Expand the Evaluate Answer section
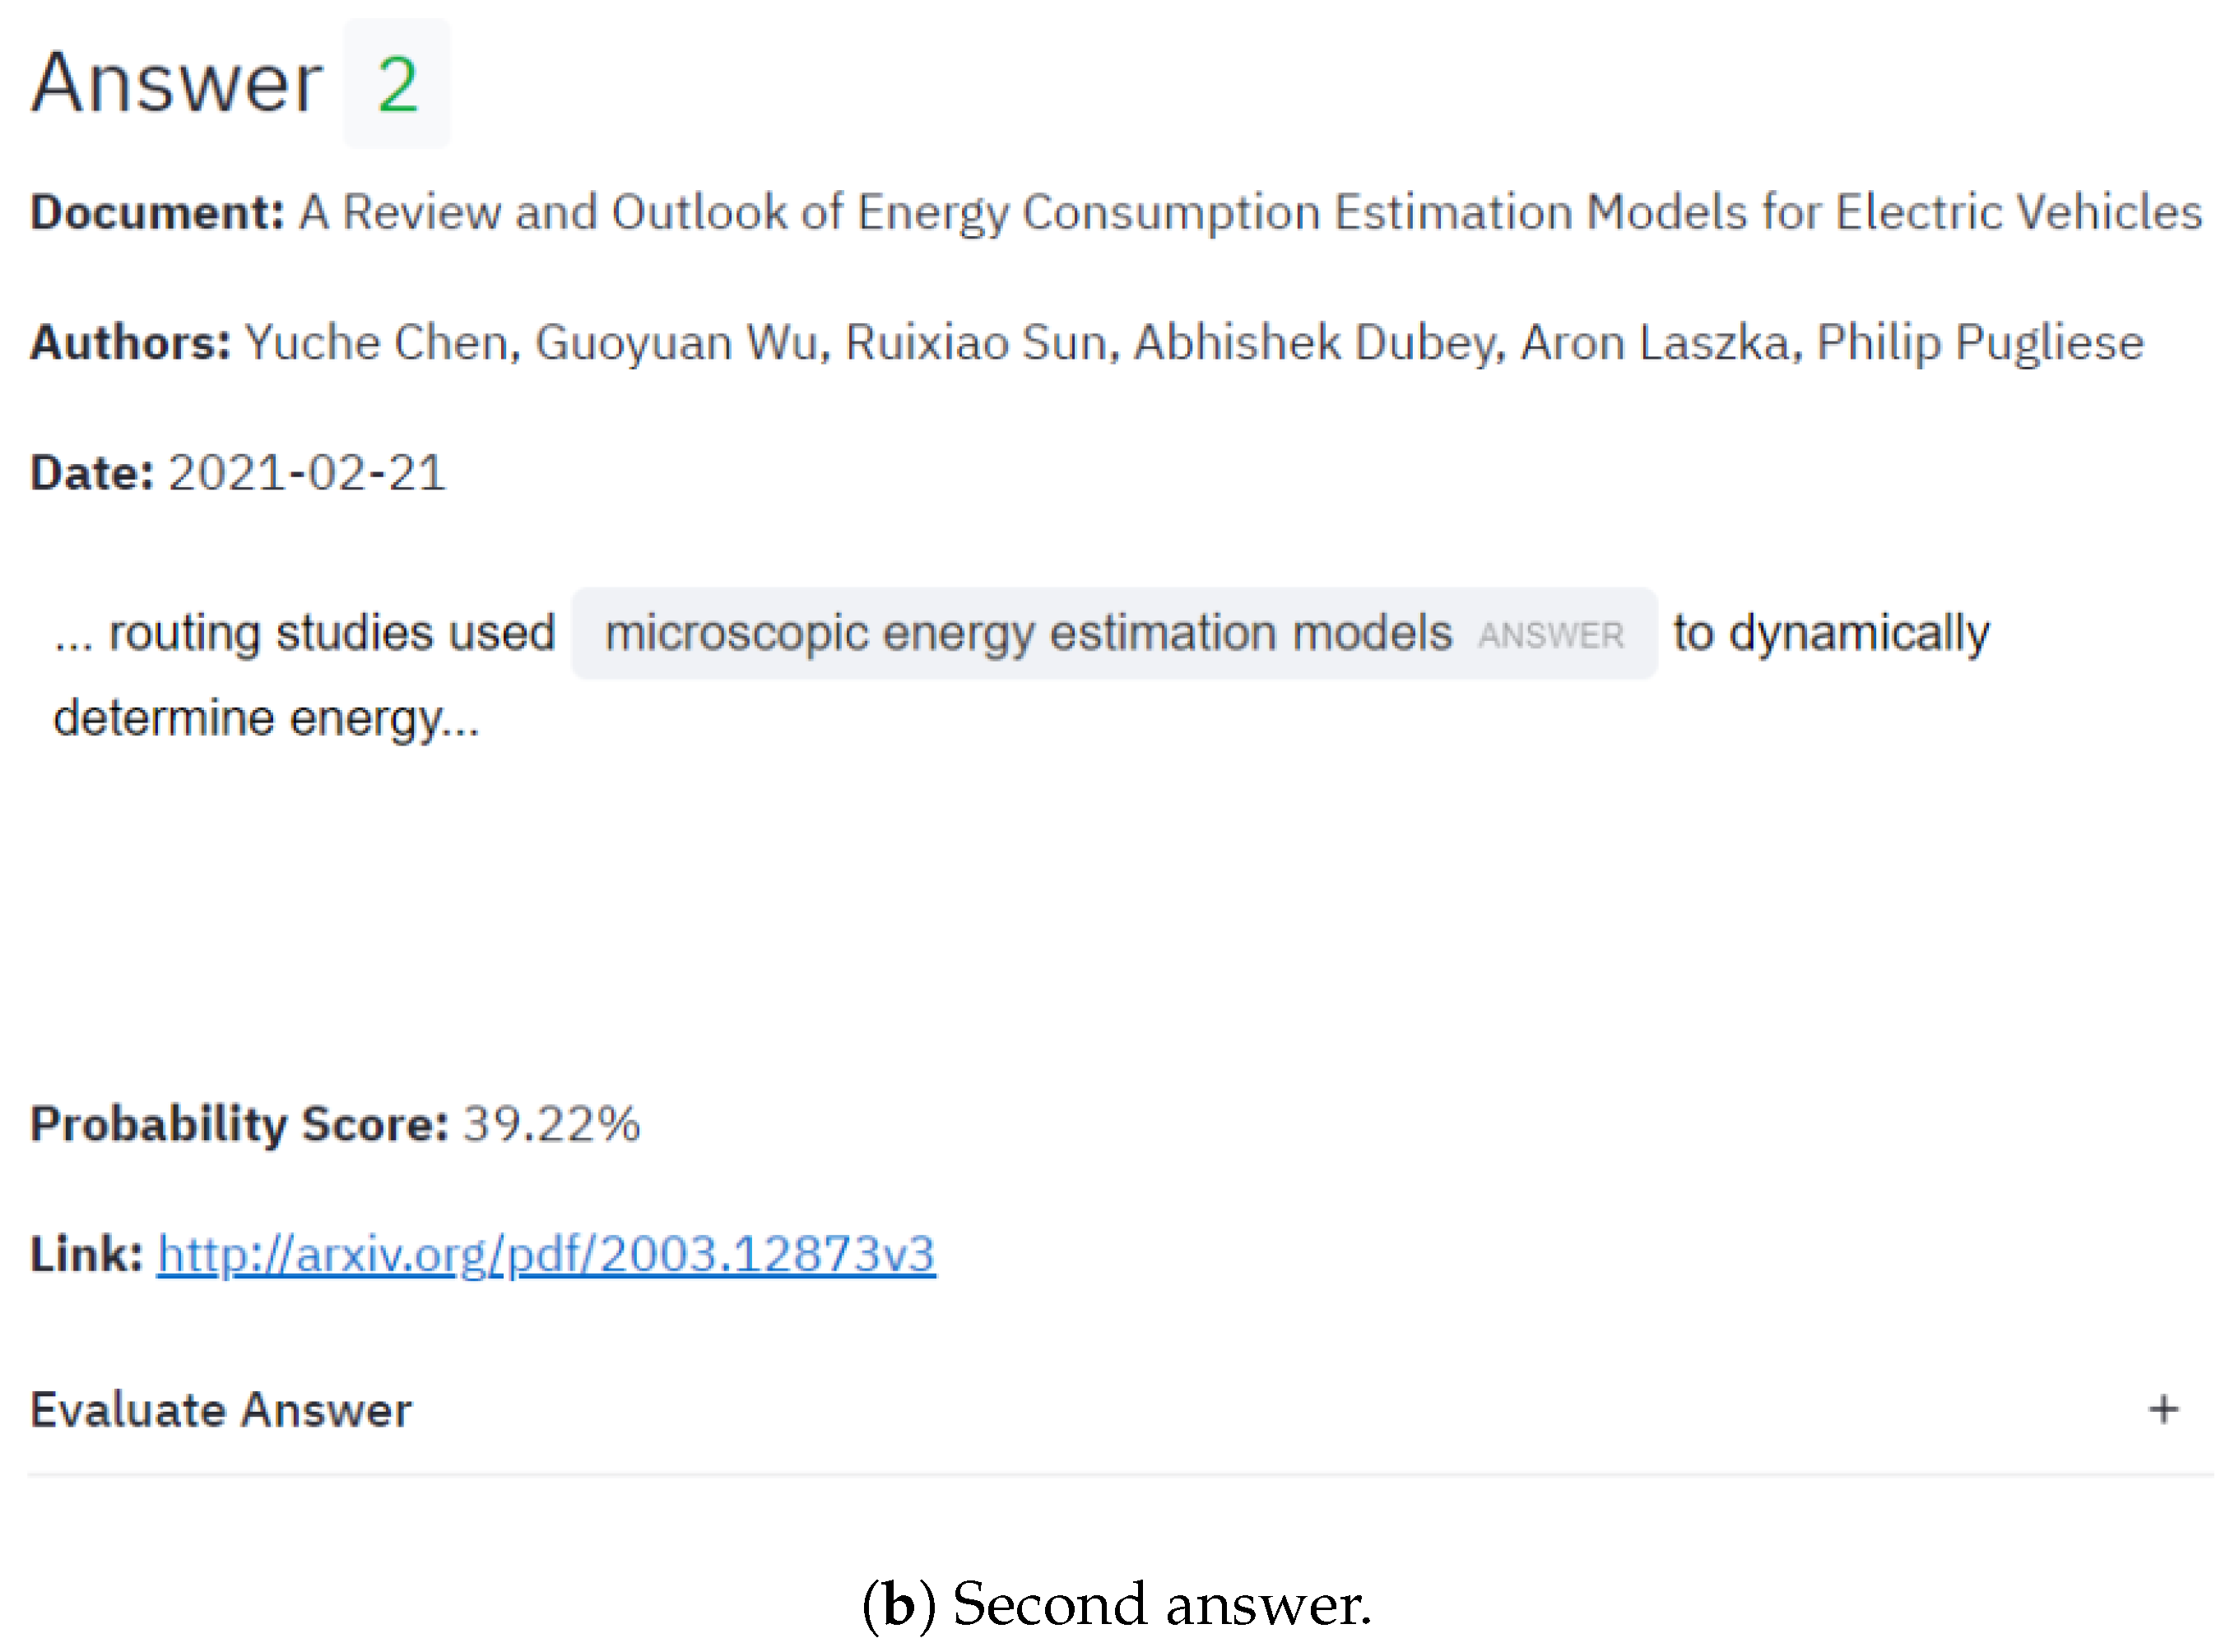The width and height of the screenshot is (2230, 1652). pyautogui.click(x=220, y=1410)
